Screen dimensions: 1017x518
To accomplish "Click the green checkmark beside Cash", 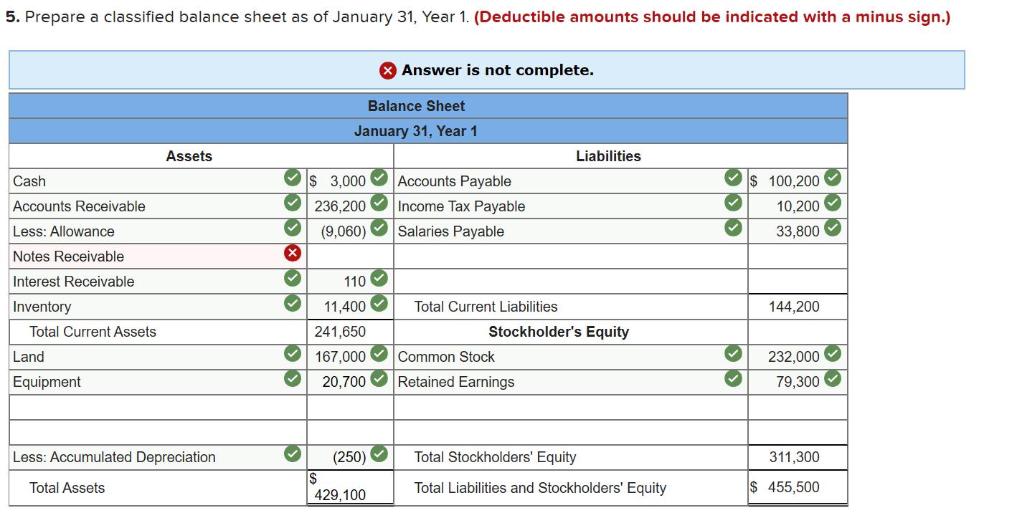I will [x=292, y=178].
